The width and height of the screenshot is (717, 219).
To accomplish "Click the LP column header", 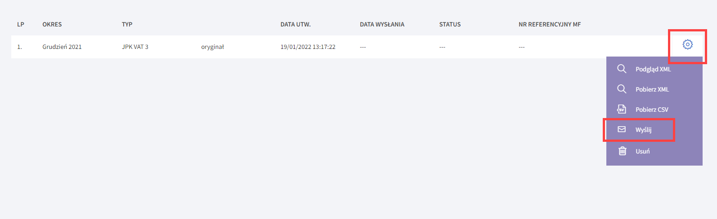I will 21,24.
